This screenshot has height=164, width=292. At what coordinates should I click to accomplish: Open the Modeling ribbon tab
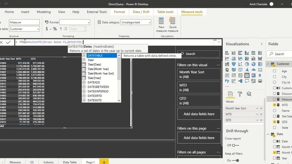click(44, 12)
